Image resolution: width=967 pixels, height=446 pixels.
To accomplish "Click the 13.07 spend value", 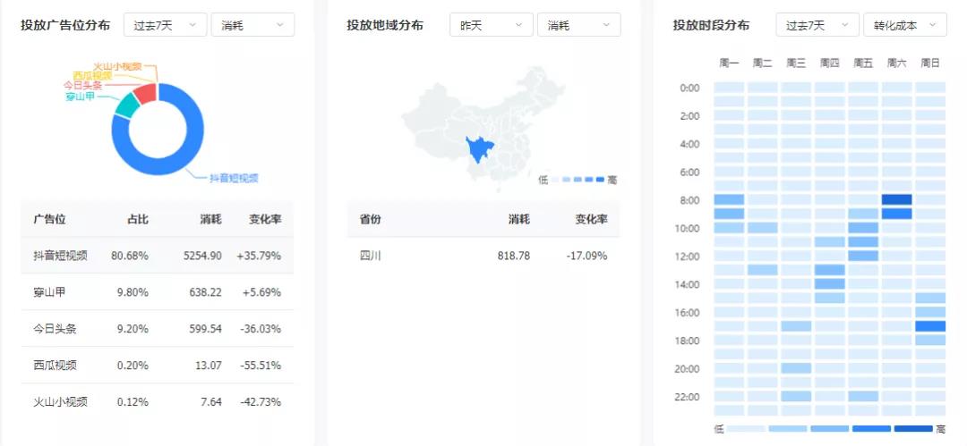I will tap(210, 366).
